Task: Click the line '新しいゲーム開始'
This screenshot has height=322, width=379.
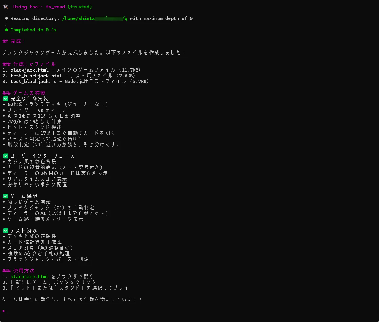Action: coord(29,202)
